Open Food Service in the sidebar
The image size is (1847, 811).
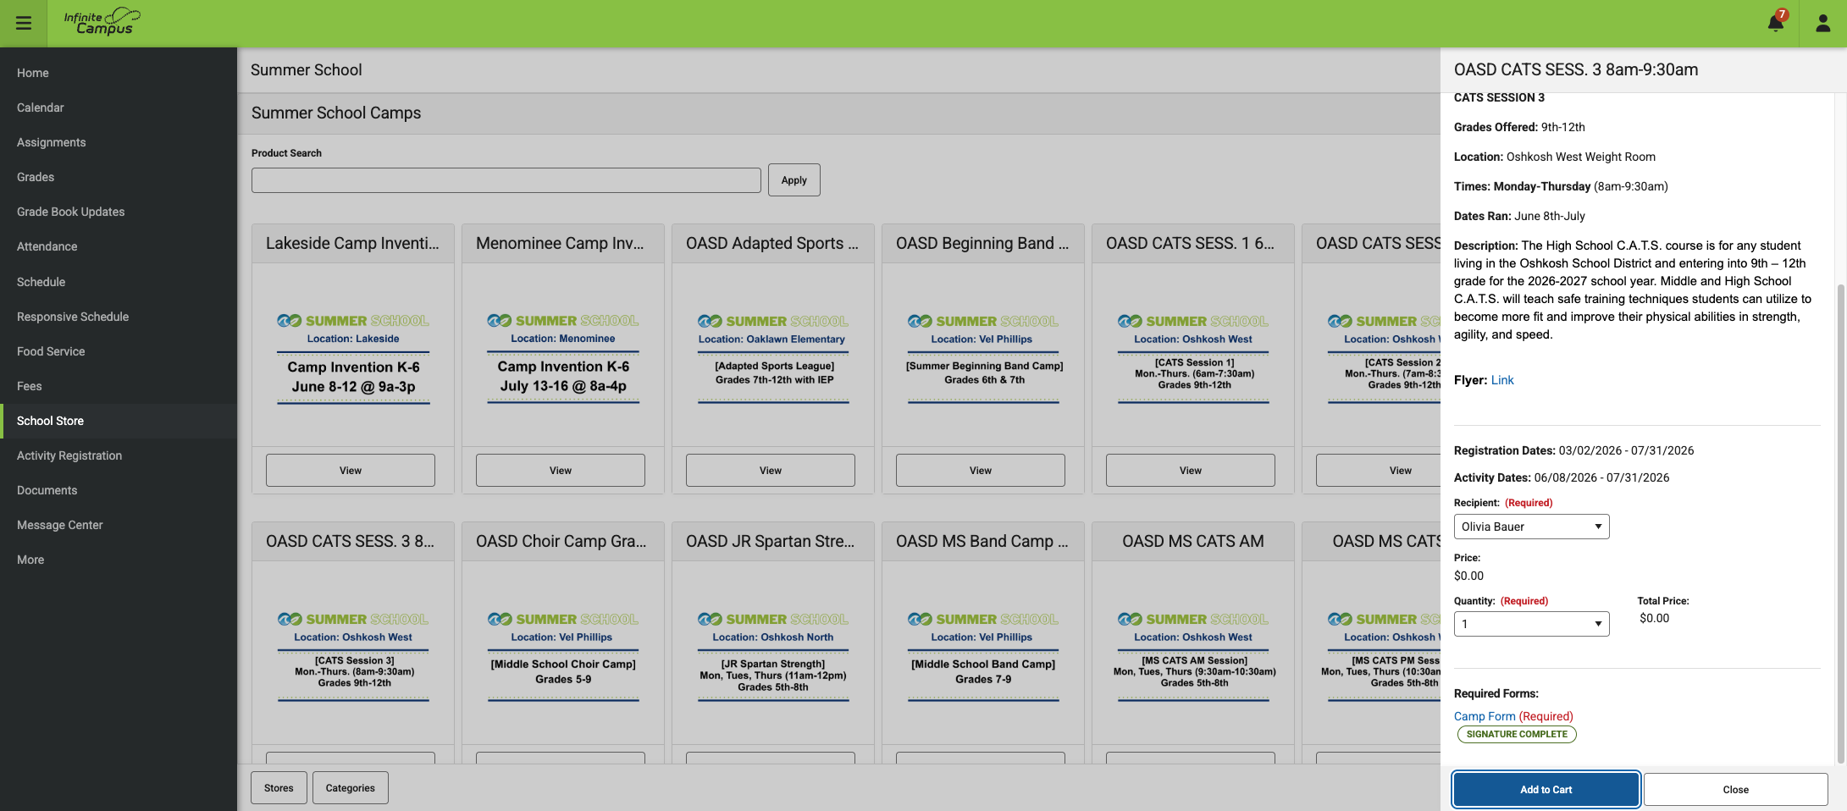(x=119, y=351)
